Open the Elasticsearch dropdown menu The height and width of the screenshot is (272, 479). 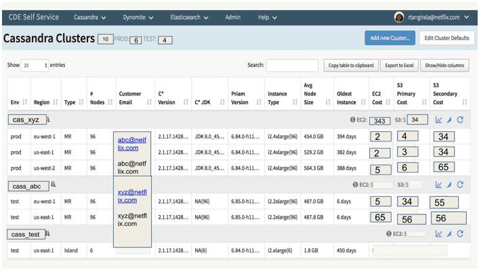pyautogui.click(x=189, y=18)
